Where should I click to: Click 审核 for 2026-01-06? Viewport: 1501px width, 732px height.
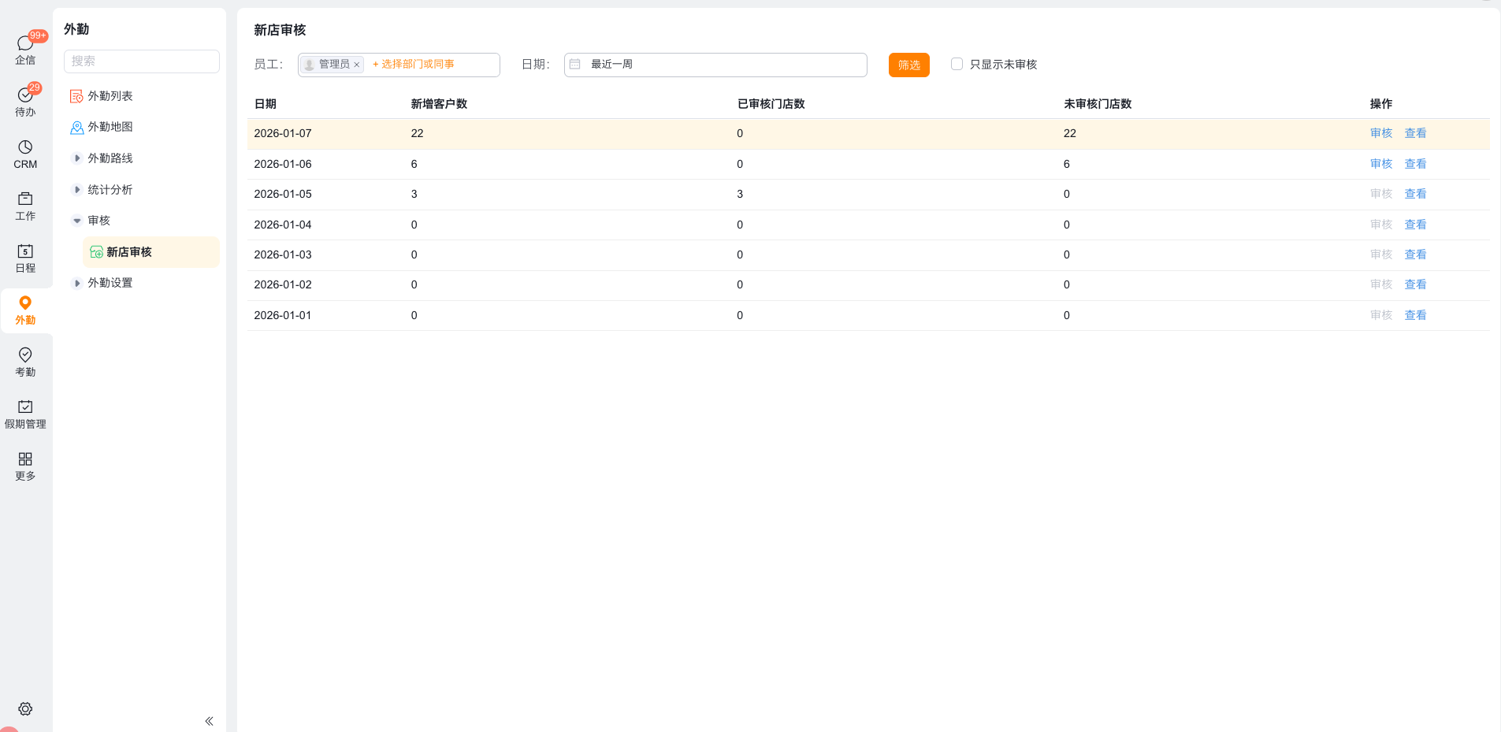1381,164
